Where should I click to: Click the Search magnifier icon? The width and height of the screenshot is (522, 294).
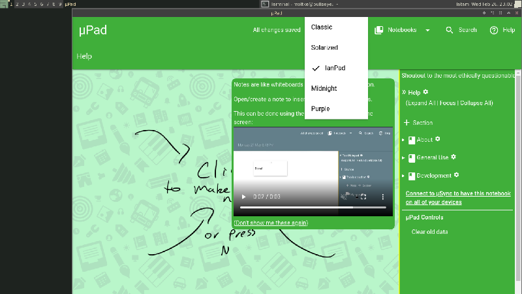click(x=450, y=30)
